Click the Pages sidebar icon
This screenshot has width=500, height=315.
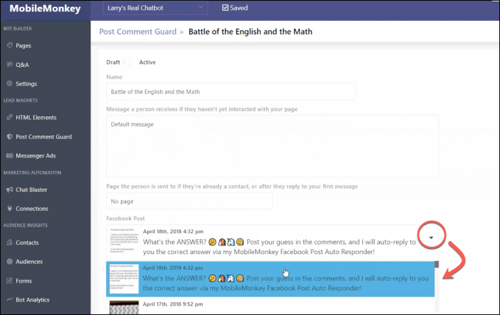[x=9, y=45]
